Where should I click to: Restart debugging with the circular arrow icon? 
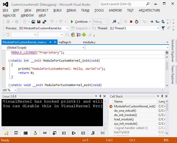coord(137,22)
